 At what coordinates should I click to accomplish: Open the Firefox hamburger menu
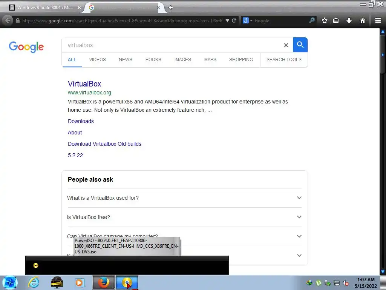[x=378, y=21]
